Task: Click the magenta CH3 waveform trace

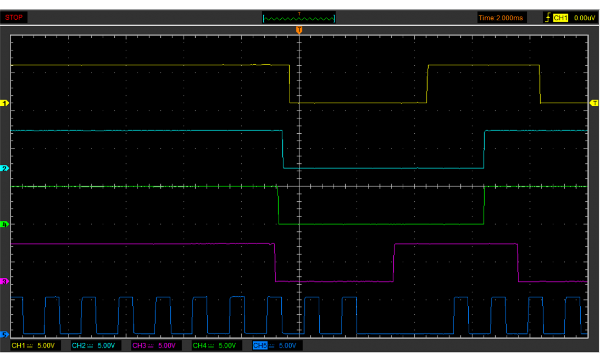Action: [x=156, y=244]
